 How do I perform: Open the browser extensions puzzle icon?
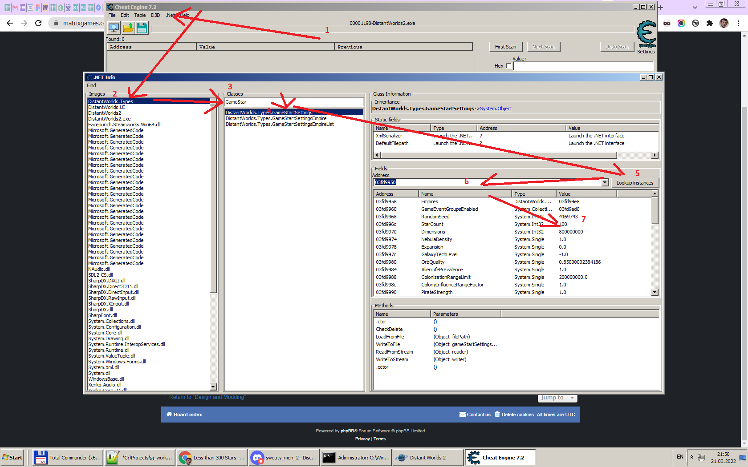(x=710, y=23)
